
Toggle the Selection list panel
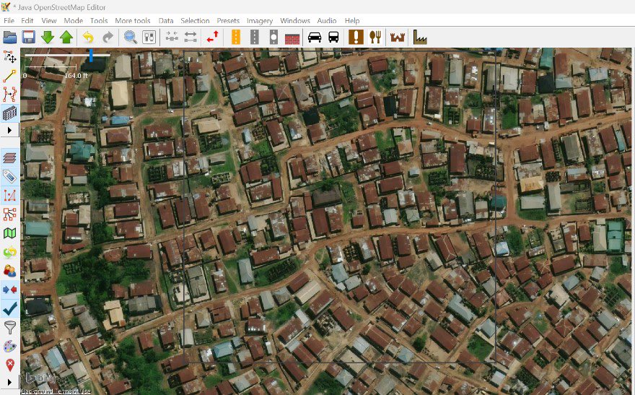(x=9, y=195)
